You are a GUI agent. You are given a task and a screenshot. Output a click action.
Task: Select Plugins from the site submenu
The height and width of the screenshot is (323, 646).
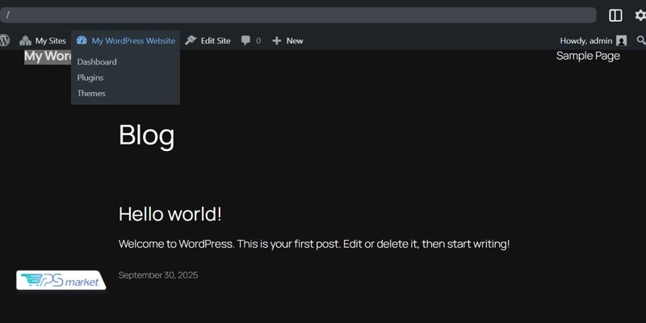click(x=90, y=78)
